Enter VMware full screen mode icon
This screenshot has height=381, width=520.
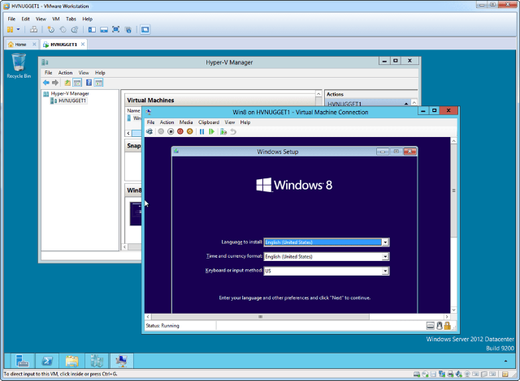pos(115,29)
